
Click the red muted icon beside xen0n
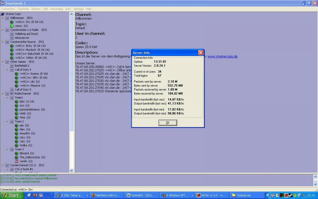pyautogui.click(x=17, y=161)
